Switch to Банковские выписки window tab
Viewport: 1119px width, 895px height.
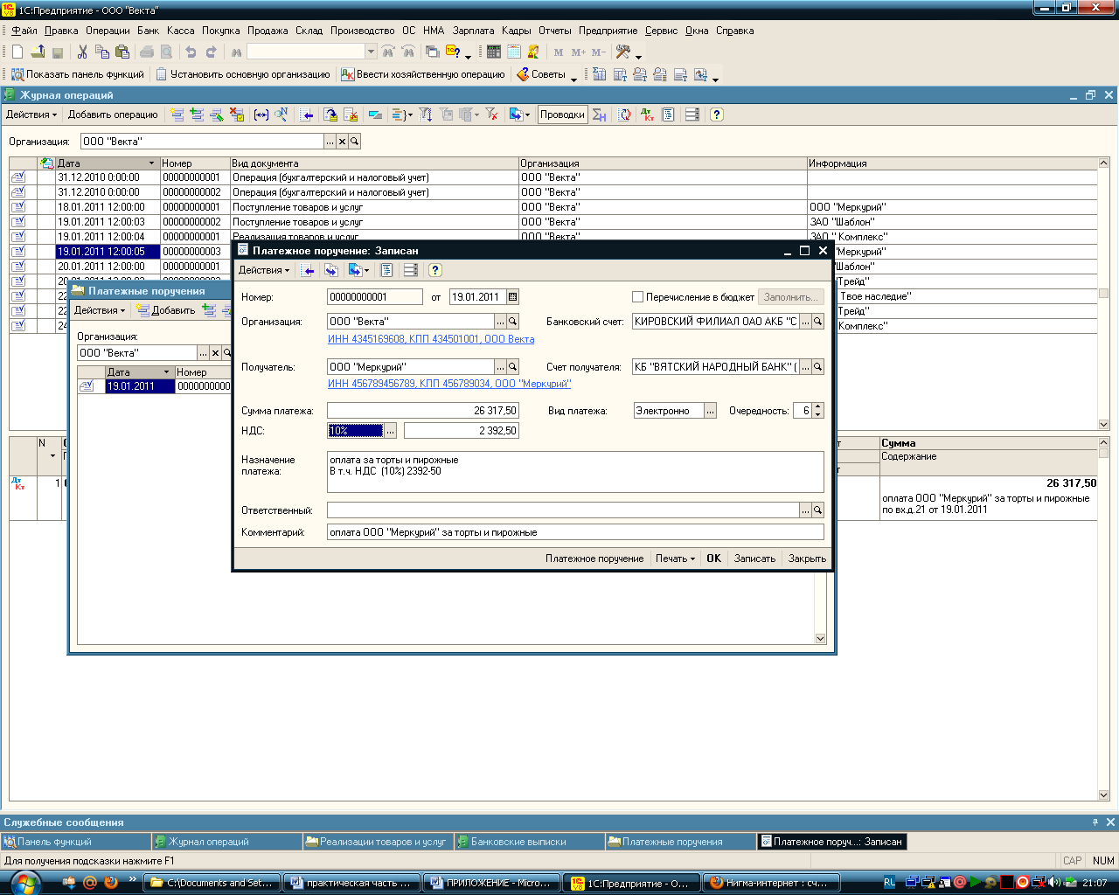529,842
